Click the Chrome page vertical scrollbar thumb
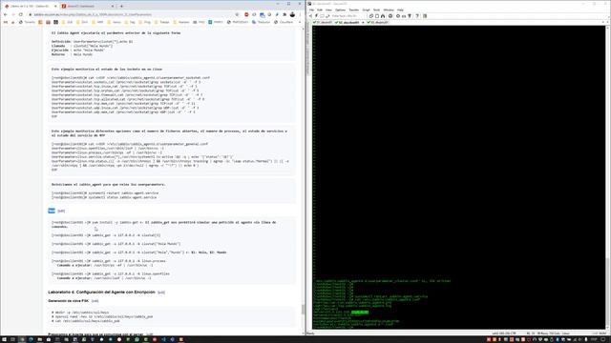The image size is (611, 343). coord(304,310)
